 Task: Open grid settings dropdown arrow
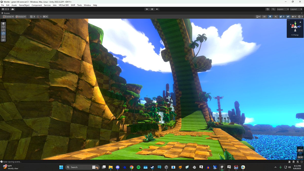34,16
